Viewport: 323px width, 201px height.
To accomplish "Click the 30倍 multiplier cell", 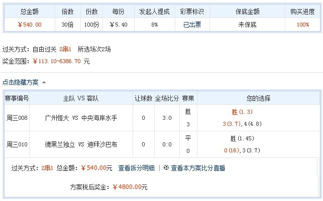I will coord(68,25).
